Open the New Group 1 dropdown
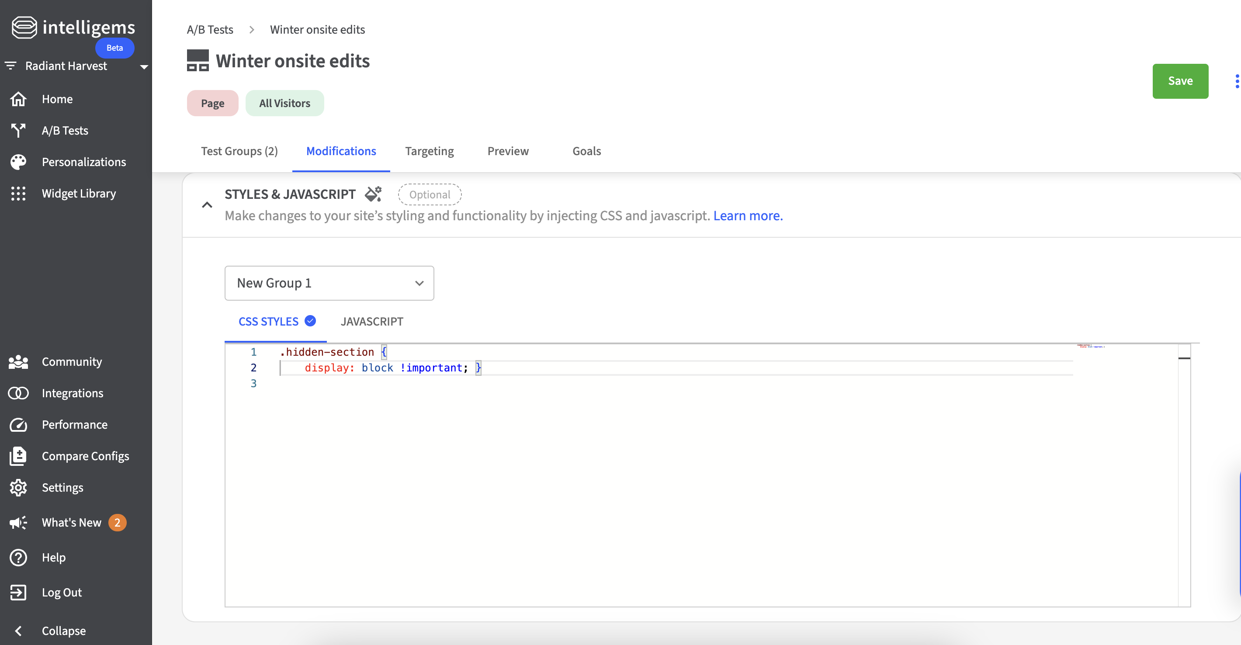The height and width of the screenshot is (645, 1241). click(329, 283)
